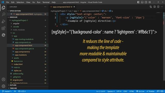The height and width of the screenshot is (93, 165).
Task: Open the File menu
Action: pyautogui.click(x=7, y=2)
